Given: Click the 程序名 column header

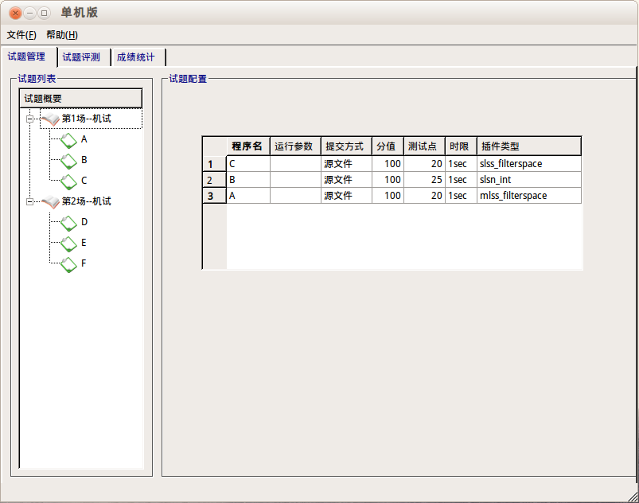Looking at the screenshot, I should tap(247, 146).
